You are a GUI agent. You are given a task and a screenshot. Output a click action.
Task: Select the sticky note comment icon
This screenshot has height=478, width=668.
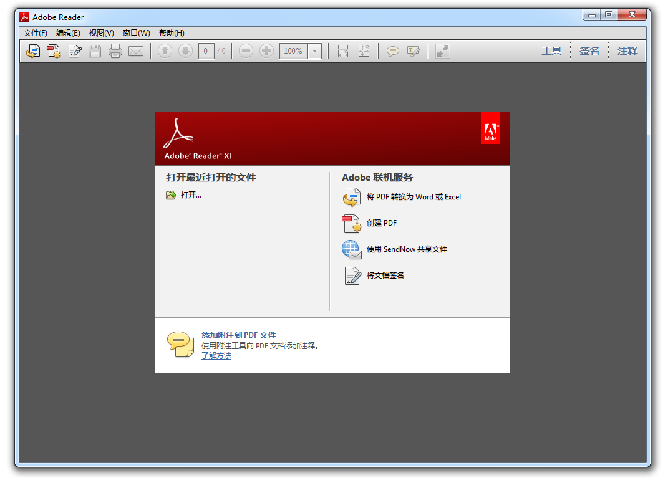pos(392,50)
